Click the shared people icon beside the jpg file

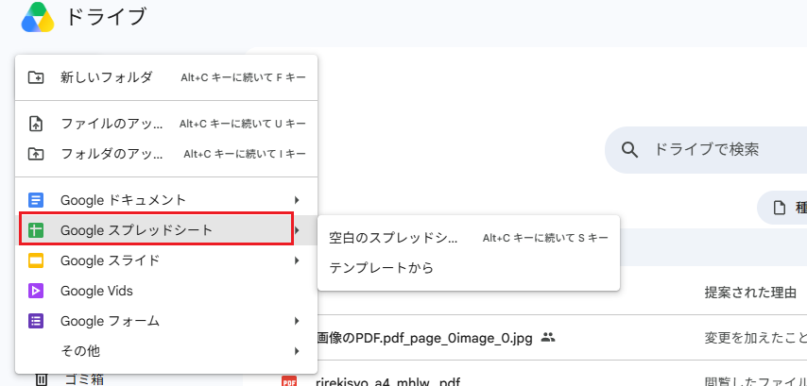[548, 338]
